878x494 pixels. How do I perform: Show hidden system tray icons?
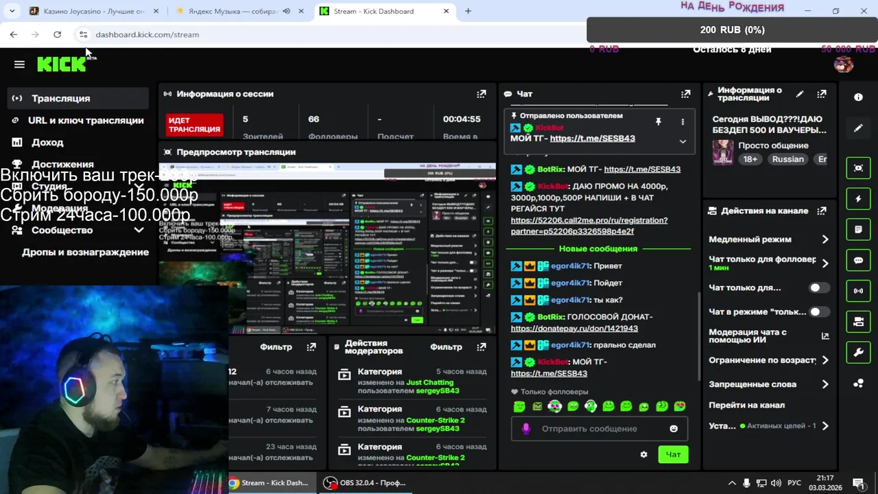(x=732, y=483)
